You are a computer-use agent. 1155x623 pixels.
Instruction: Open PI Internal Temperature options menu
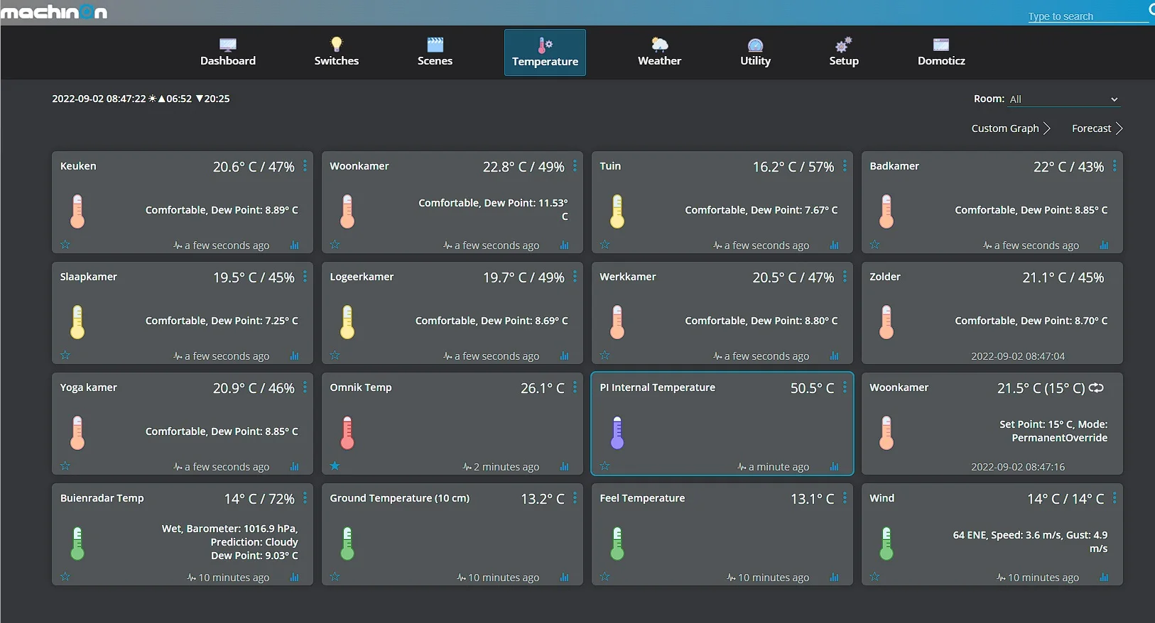pos(845,387)
